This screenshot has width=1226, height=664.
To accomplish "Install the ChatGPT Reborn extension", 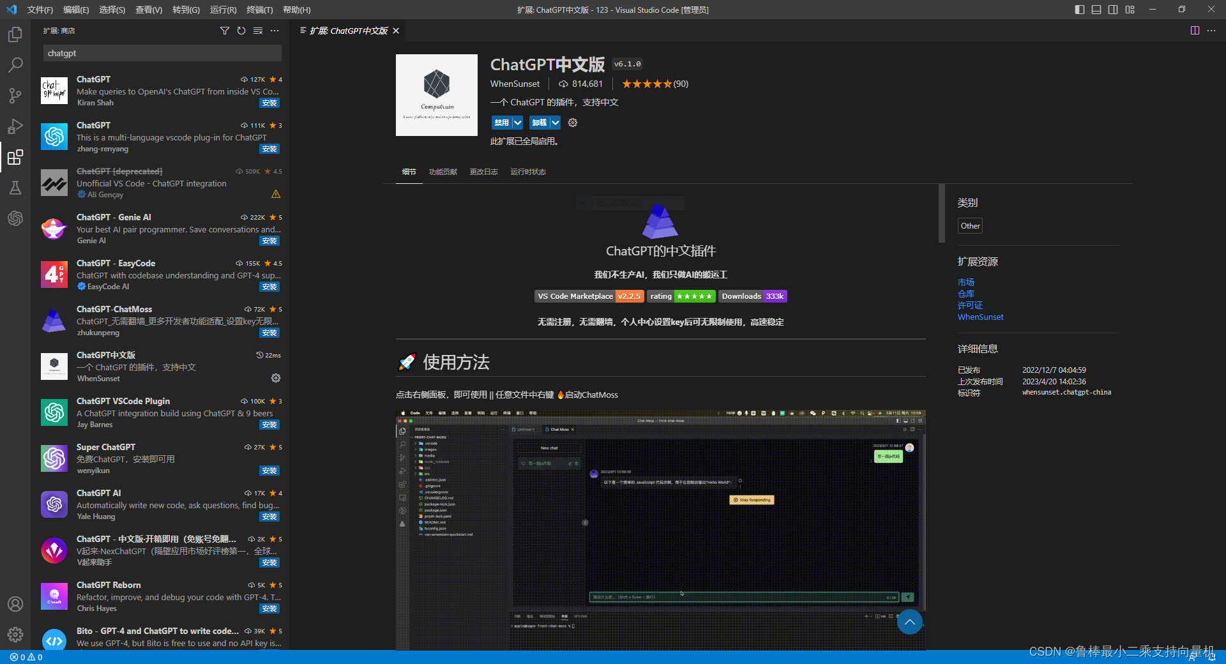I will pos(269,608).
